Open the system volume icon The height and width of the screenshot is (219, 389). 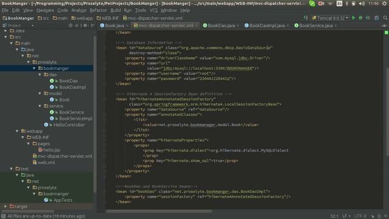(362, 4)
